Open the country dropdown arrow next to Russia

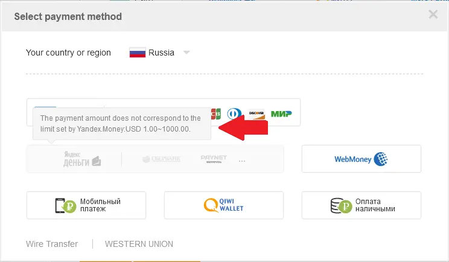186,53
